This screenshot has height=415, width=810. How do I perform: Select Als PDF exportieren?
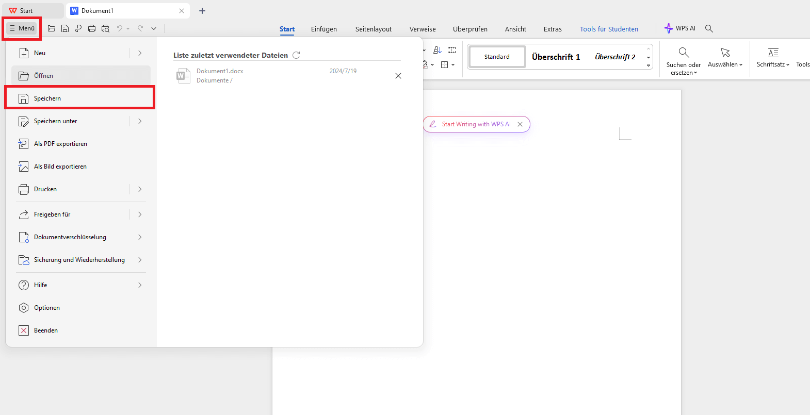[81, 144]
